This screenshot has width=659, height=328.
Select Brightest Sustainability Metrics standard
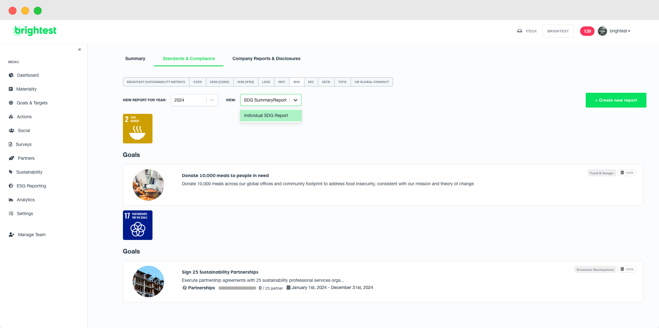pyautogui.click(x=156, y=82)
